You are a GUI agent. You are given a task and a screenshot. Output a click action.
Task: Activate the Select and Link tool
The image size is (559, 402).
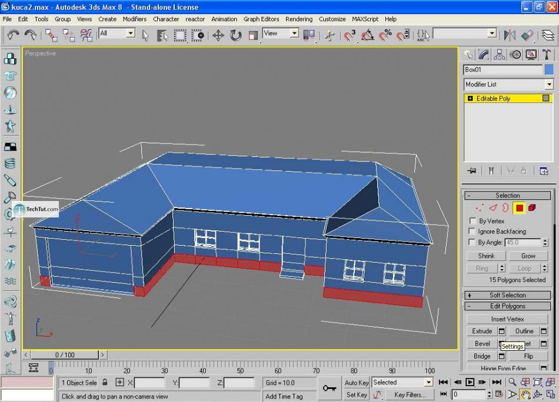coord(51,35)
